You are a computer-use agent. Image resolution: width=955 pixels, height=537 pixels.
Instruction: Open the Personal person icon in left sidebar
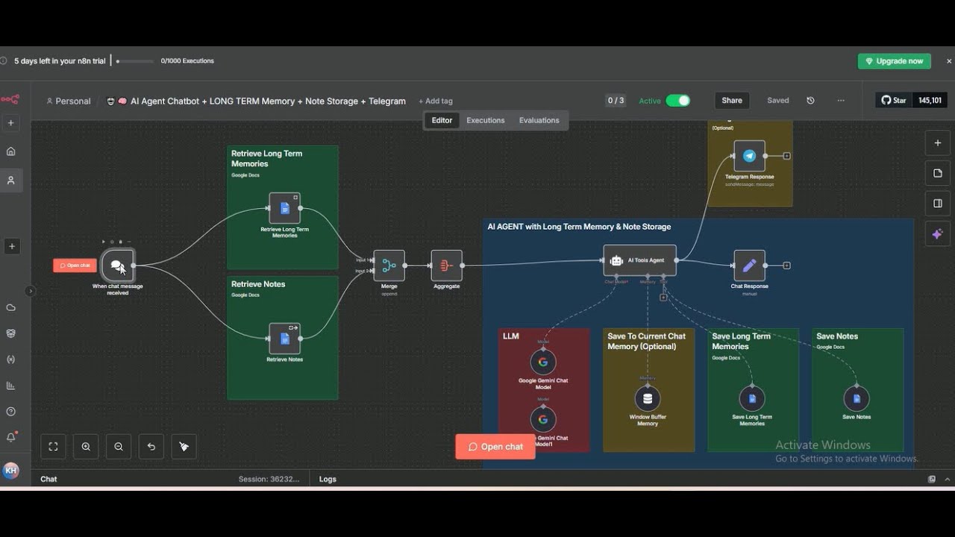pyautogui.click(x=11, y=180)
